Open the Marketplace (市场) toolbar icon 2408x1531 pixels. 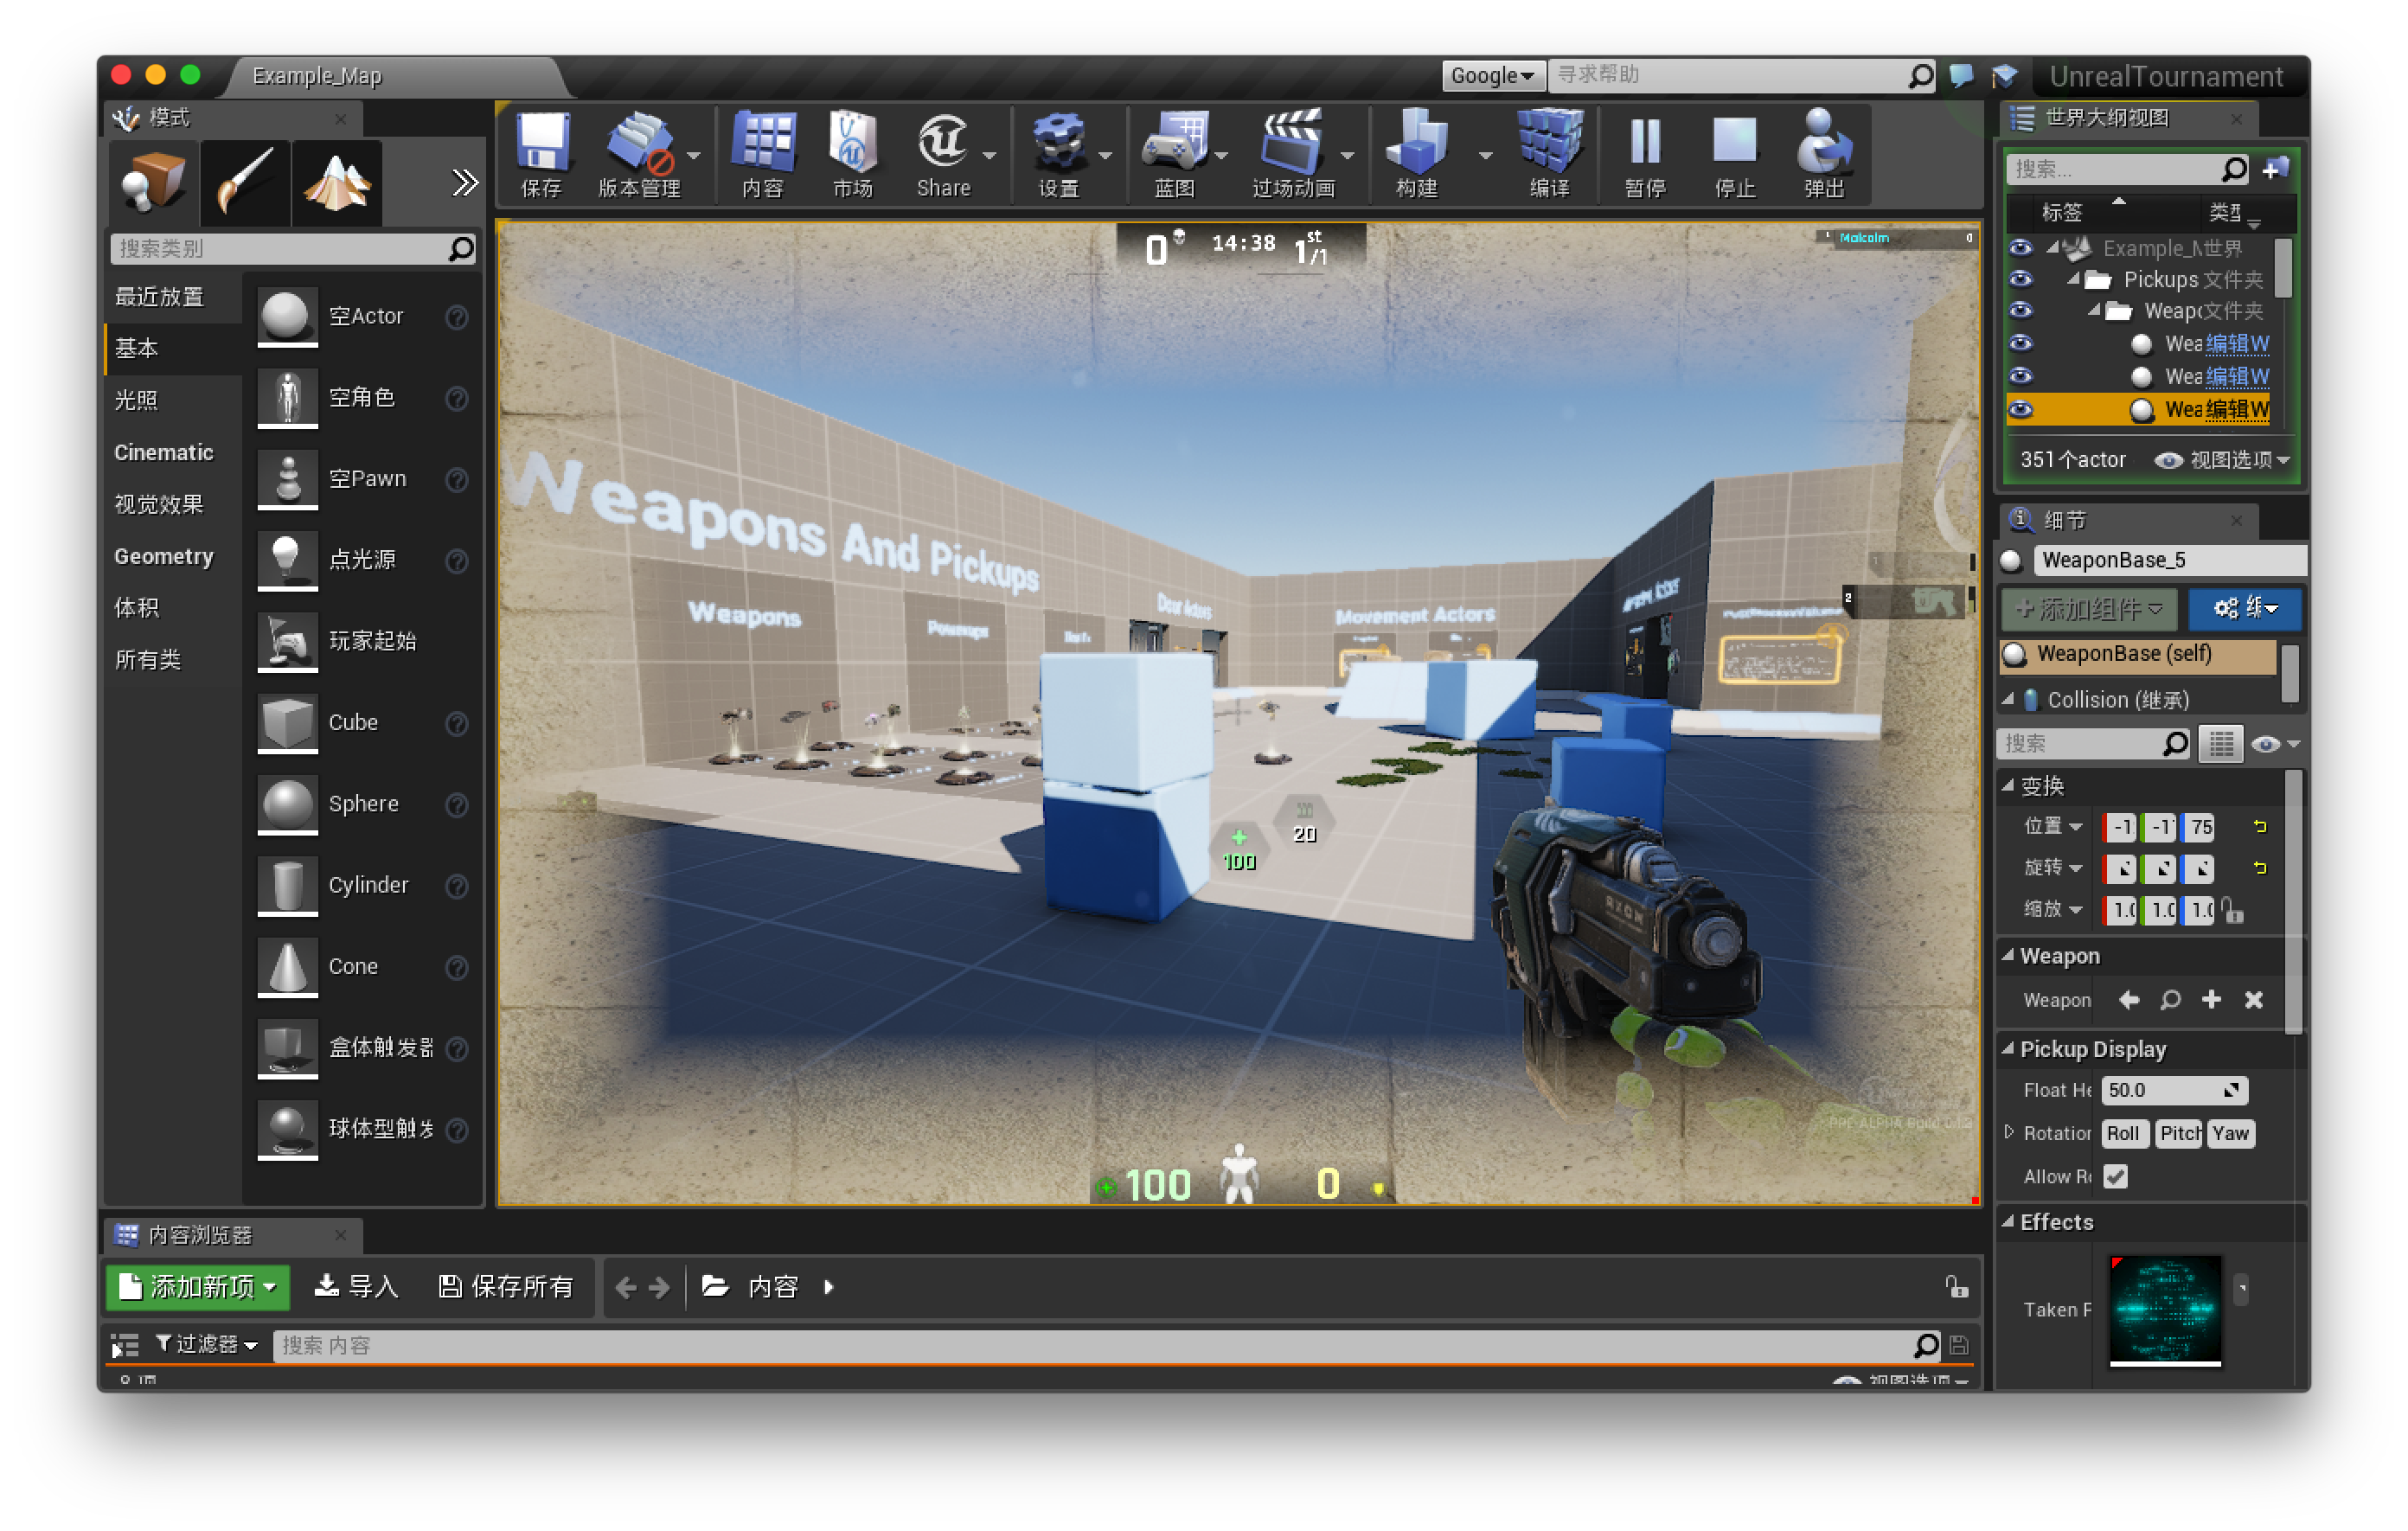(x=852, y=144)
